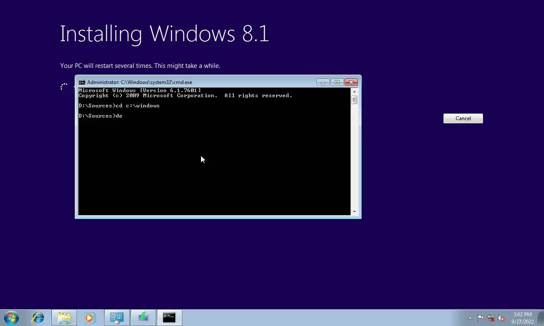544x326 pixels.
Task: Click the 'Installing Windows 8.1' heading
Action: [164, 34]
